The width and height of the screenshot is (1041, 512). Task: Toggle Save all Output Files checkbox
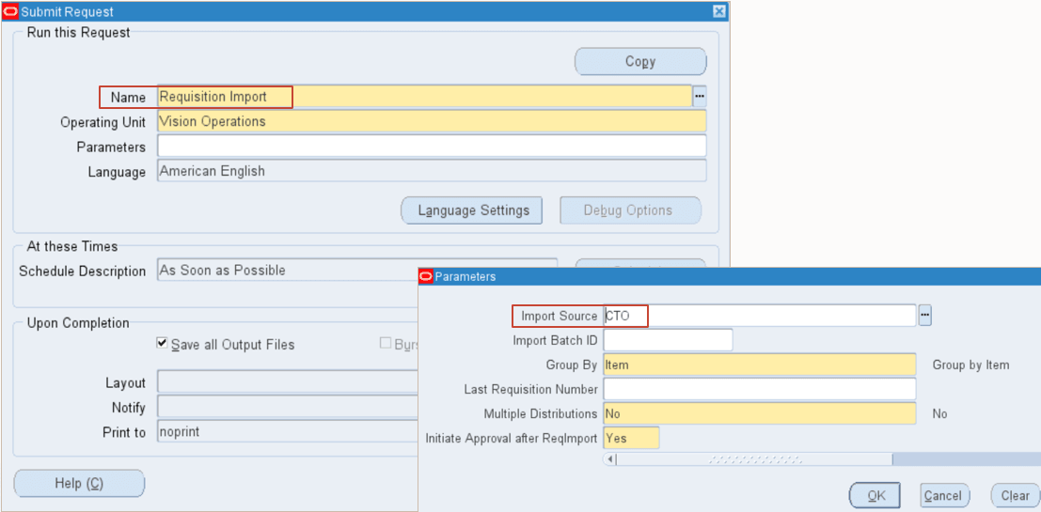(162, 344)
